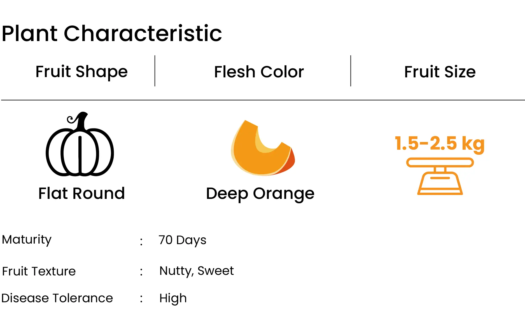Select the Flesh Color column header
The height and width of the screenshot is (319, 525).
pyautogui.click(x=259, y=72)
